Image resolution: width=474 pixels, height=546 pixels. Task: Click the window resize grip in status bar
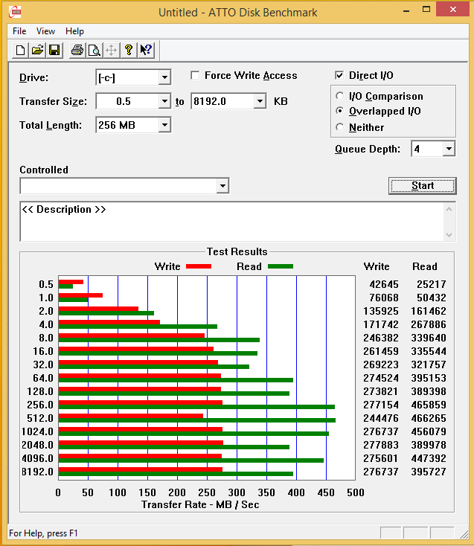coord(464,534)
